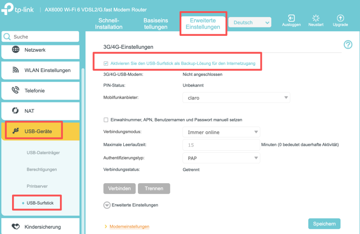Click the Telefonie phone icon

tap(15, 90)
